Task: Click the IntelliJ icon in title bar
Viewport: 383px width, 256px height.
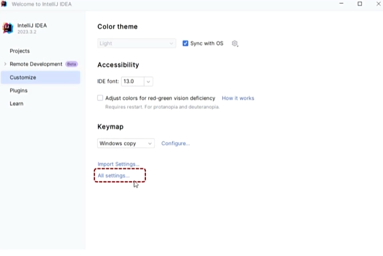Action: [4, 4]
